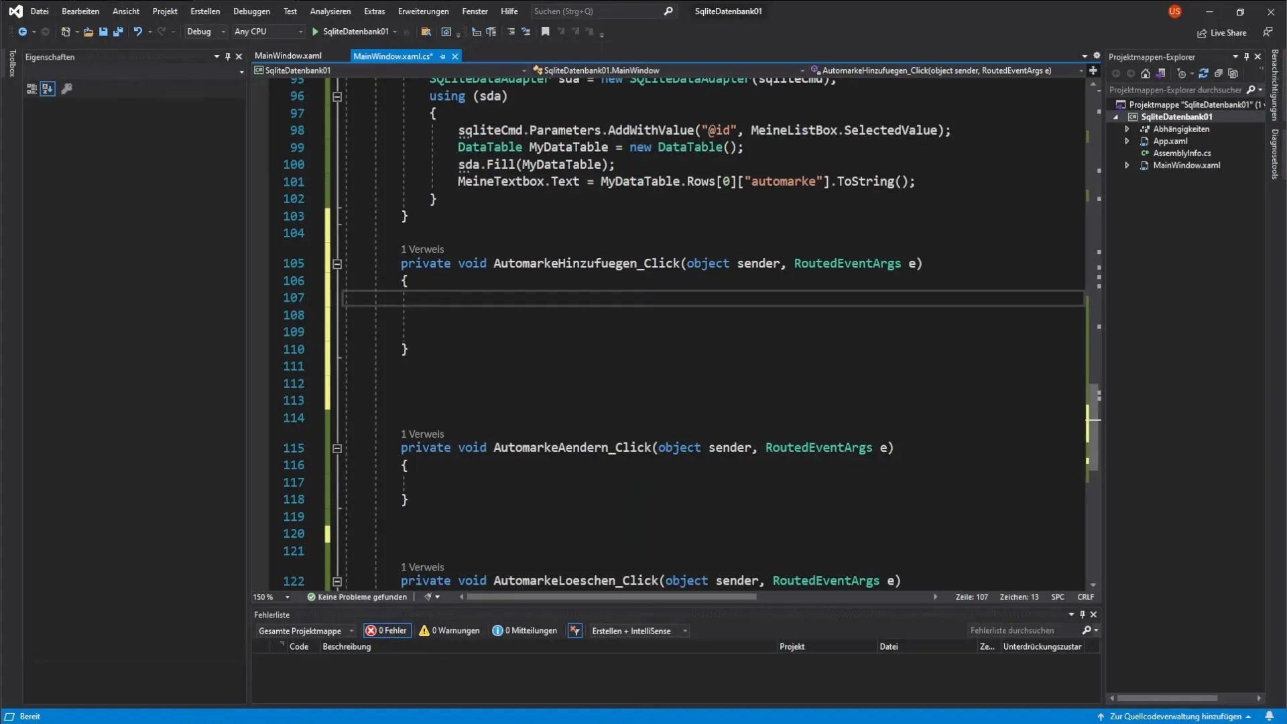Click the build filter icon in Fehlerliste
This screenshot has height=724, width=1287.
tap(574, 631)
